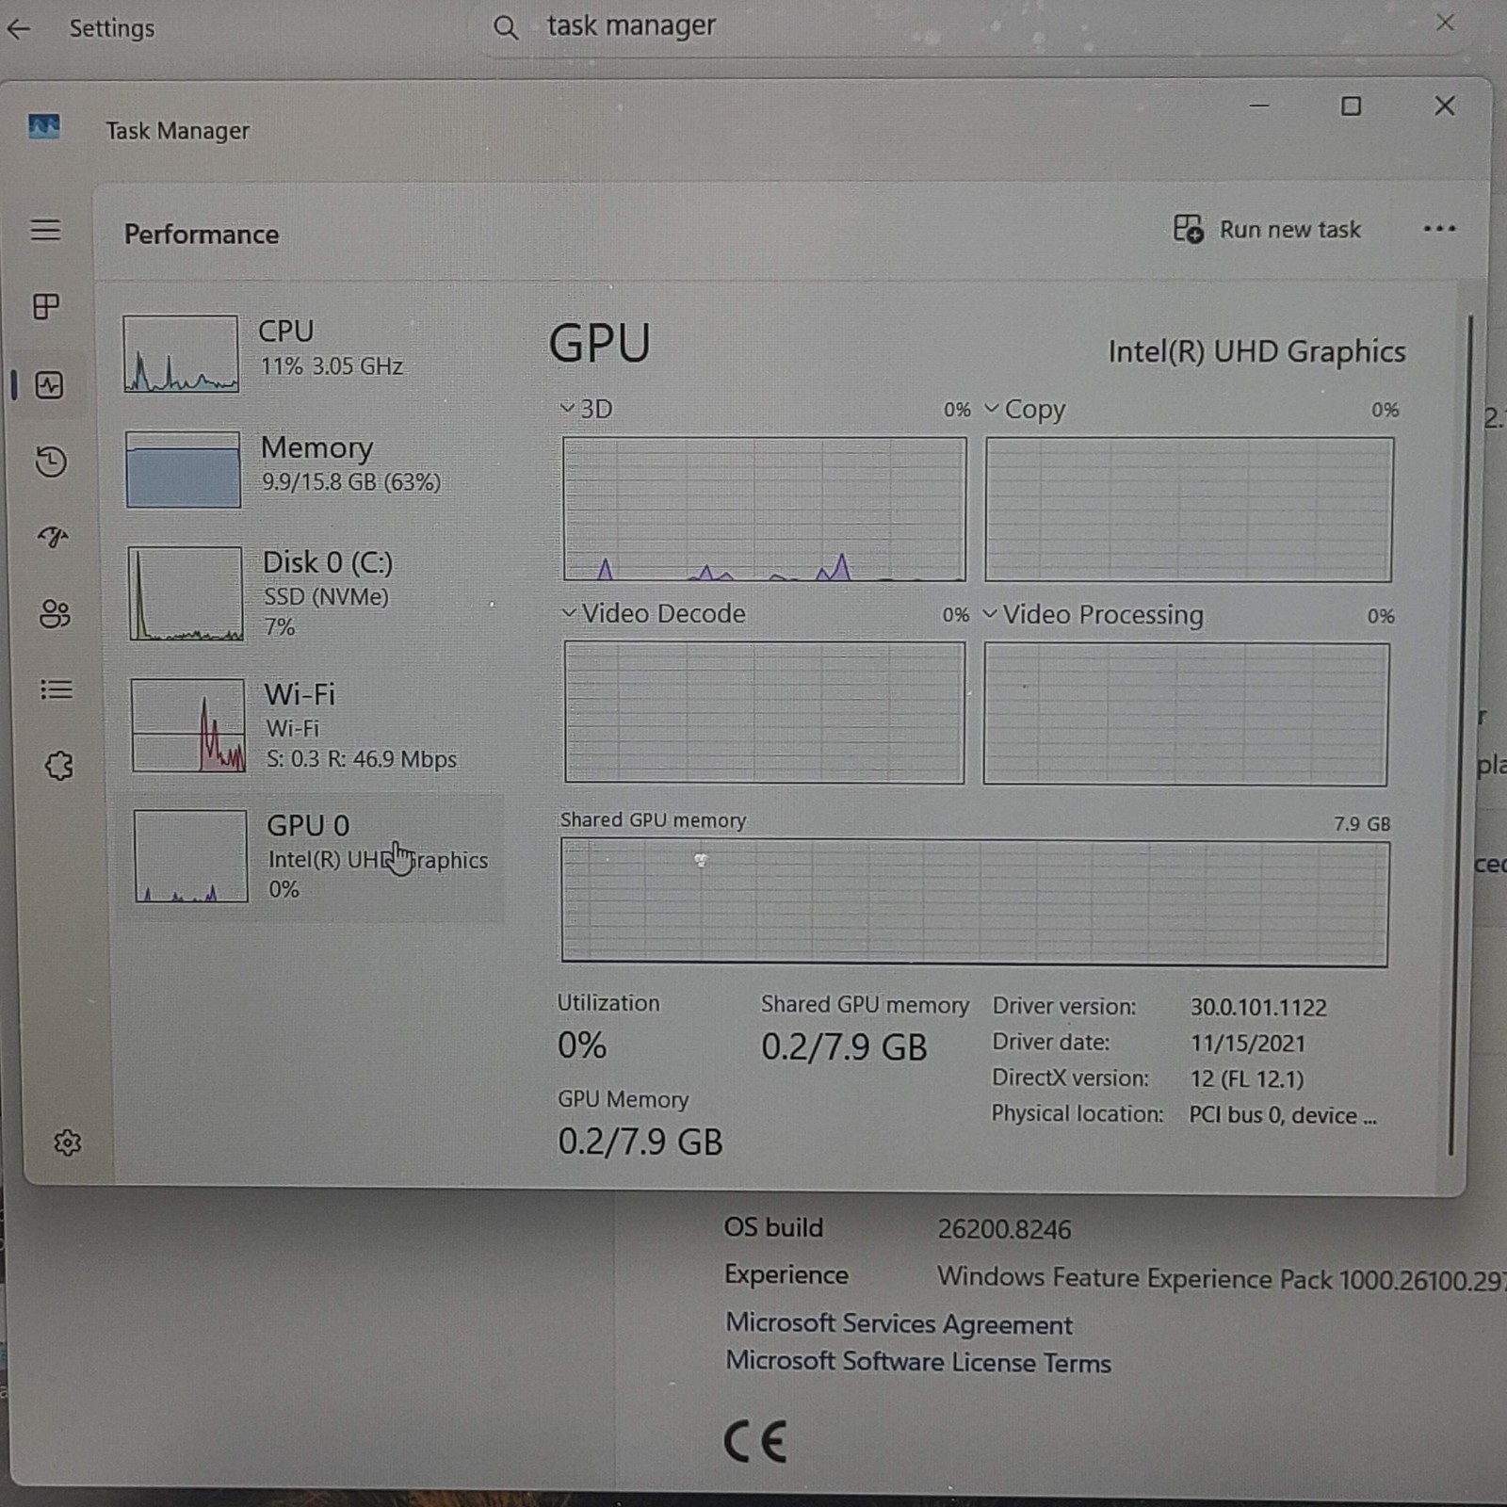Click the CPU usage mini graph thumbnail
Screen dimensions: 1507x1507
coord(180,353)
